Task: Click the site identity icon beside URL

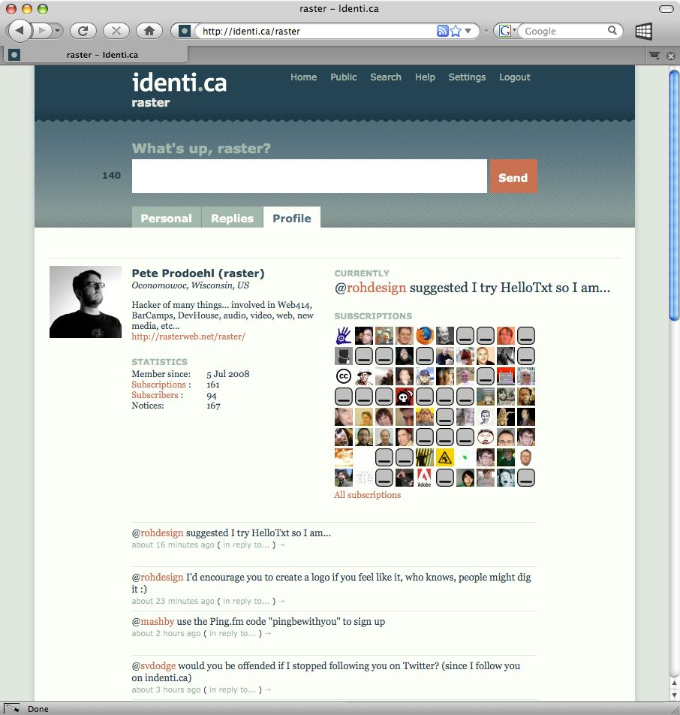Action: (184, 31)
